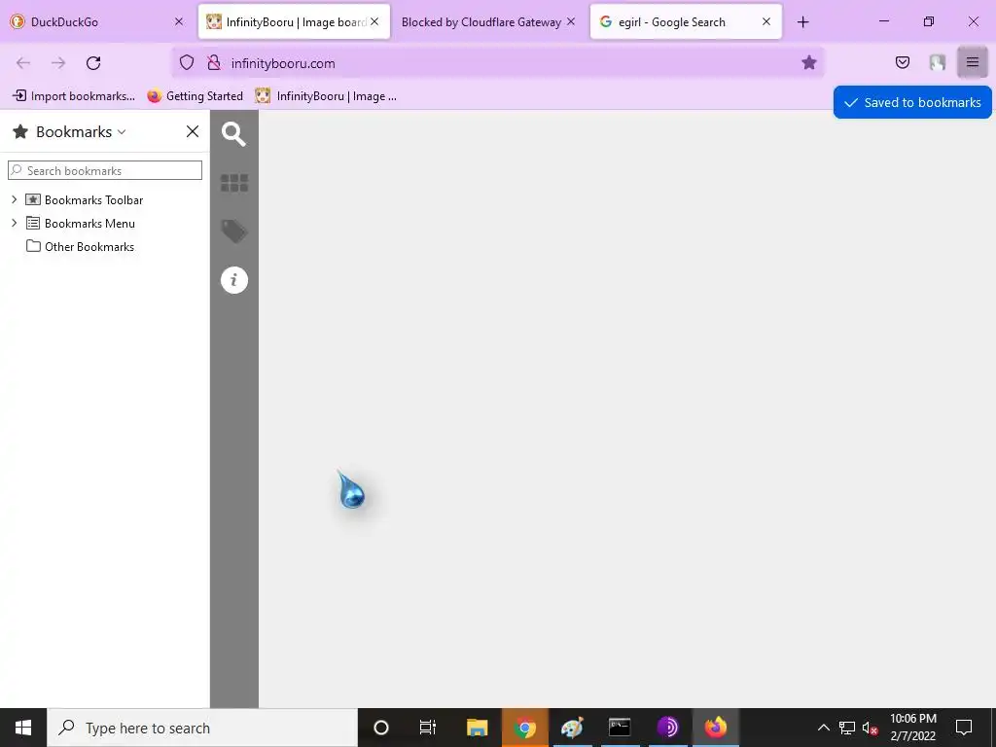Screen dimensions: 996x747
Task: Open Getting Started bookmark
Action: [195, 96]
